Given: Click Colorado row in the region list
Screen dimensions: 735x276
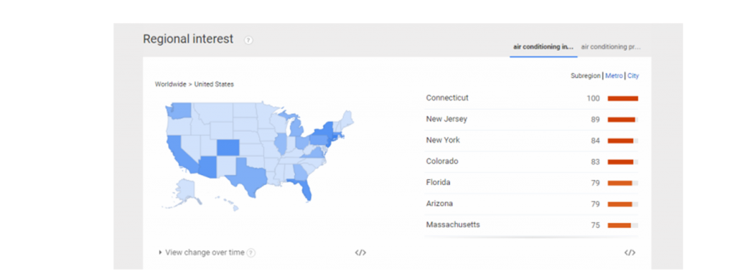Looking at the screenshot, I should point(532,161).
